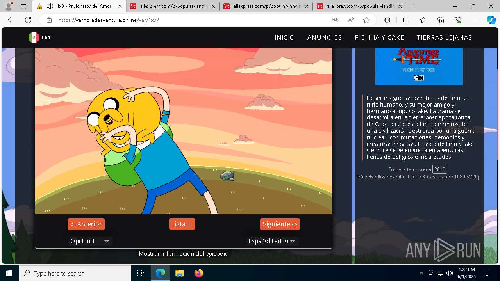The image size is (500, 281).
Task: Open the Windows Start menu
Action: coord(9,273)
